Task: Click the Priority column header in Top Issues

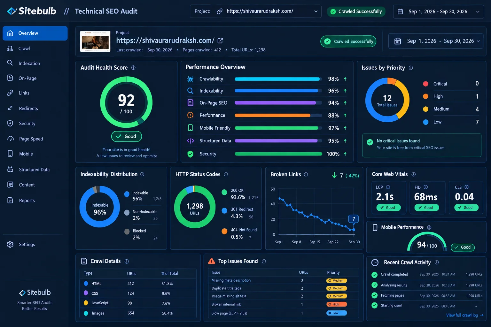Action: [x=333, y=272]
